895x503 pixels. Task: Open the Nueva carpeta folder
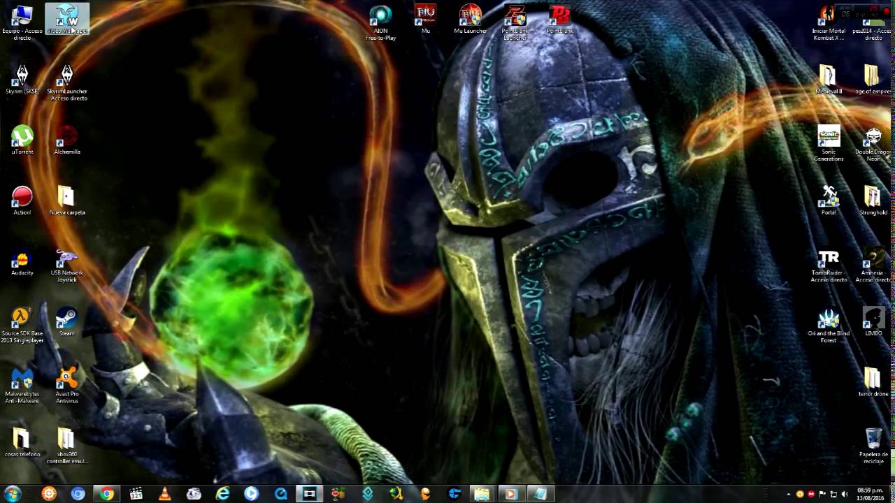tap(67, 201)
